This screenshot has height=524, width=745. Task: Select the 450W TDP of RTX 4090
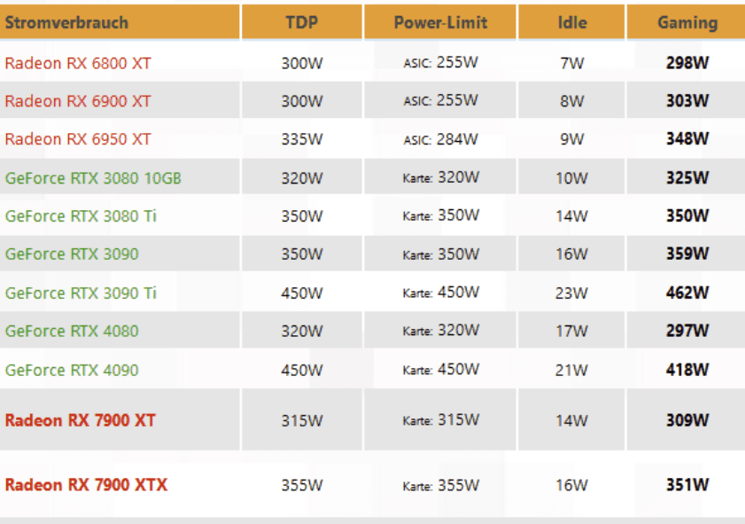click(302, 370)
